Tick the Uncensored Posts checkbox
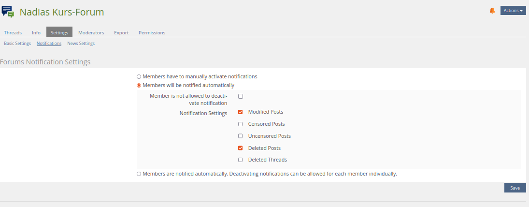Screen dimensions: 529x207 coord(241,136)
